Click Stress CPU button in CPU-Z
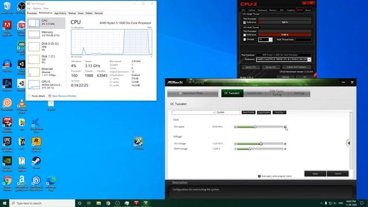The image size is (368, 207). point(271,67)
